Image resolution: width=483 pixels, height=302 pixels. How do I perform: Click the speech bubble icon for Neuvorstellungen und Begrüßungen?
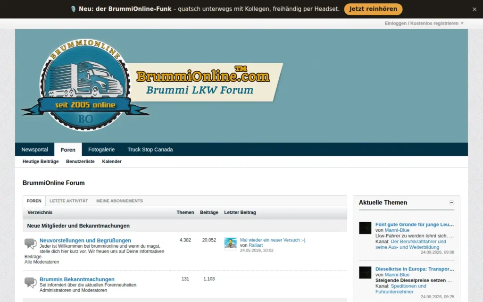(31, 244)
